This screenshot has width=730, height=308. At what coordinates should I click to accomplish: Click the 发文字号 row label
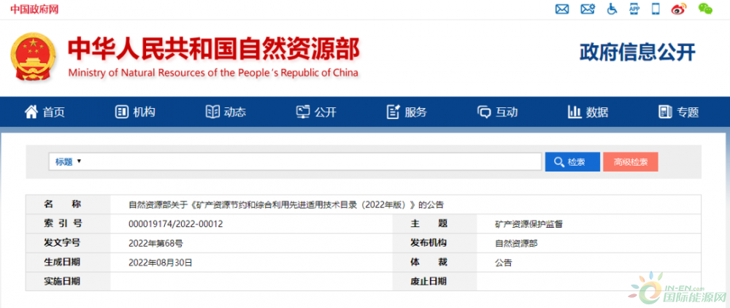click(61, 243)
